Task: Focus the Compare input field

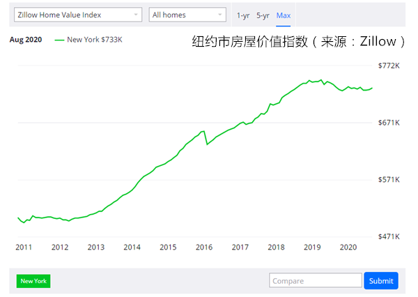Action: 316,280
